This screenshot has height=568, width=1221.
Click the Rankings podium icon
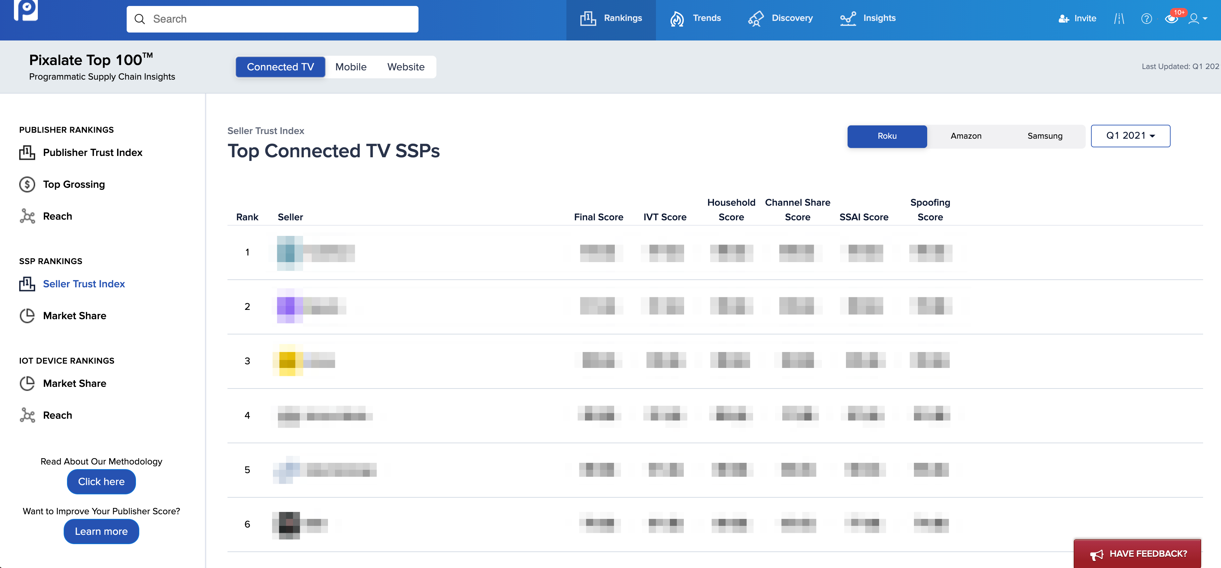pos(588,19)
